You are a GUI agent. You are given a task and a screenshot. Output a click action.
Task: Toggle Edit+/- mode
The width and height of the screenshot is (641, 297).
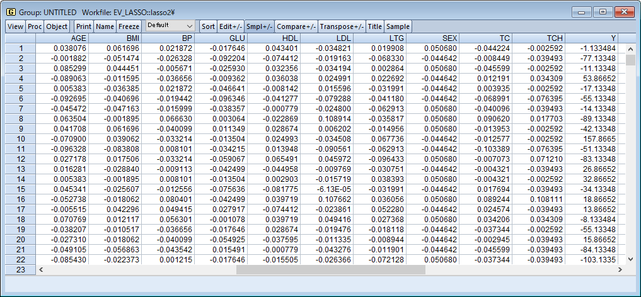pos(231,26)
